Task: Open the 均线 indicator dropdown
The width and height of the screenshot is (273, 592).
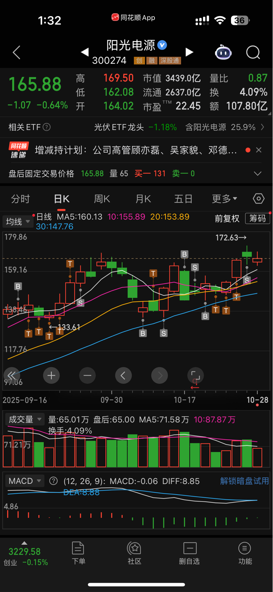Action: (x=18, y=222)
